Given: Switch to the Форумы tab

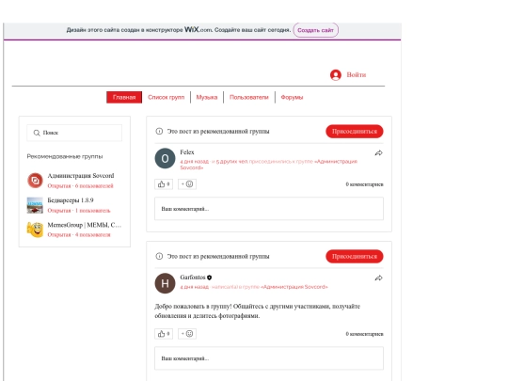Looking at the screenshot, I should click(x=292, y=97).
